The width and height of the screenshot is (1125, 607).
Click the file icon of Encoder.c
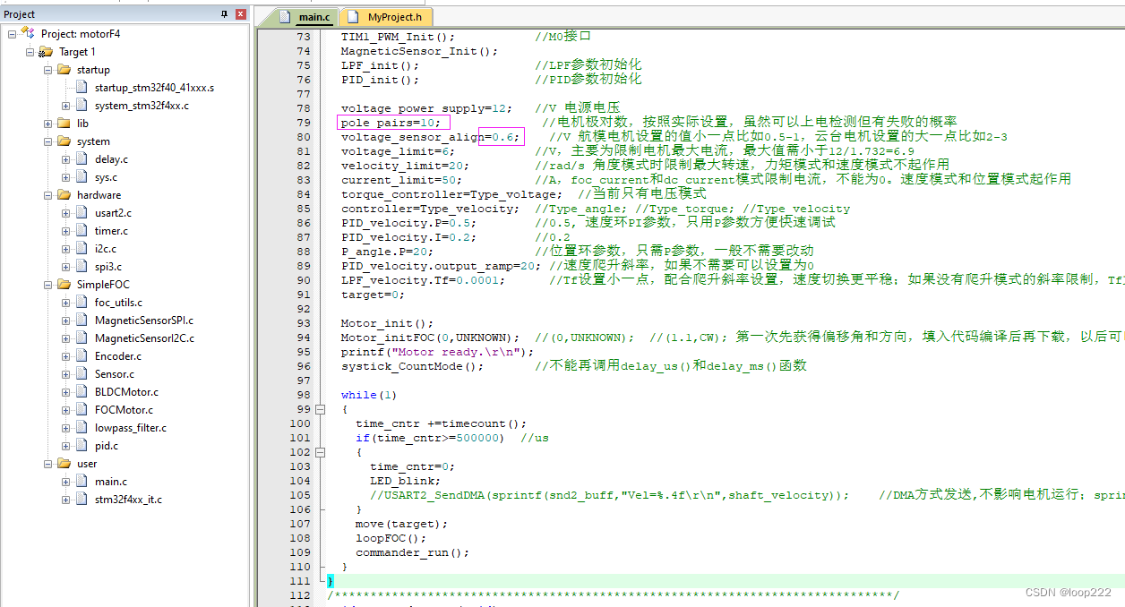pos(82,356)
